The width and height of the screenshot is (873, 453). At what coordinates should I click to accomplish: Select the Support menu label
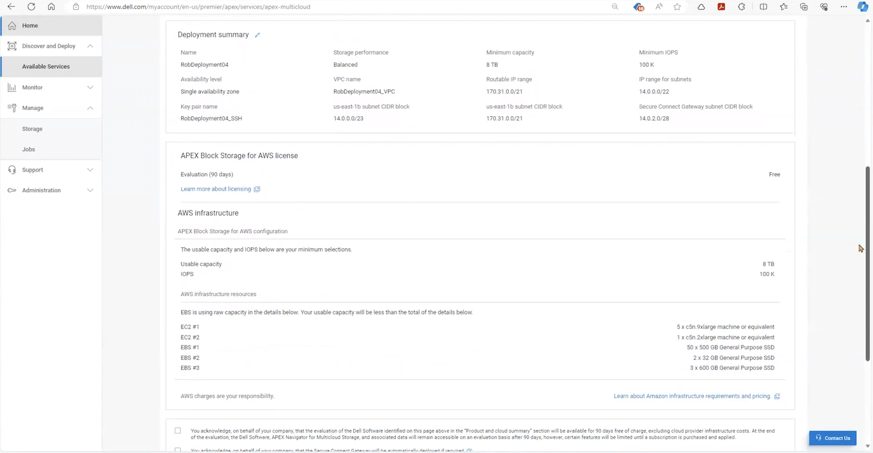click(x=33, y=170)
